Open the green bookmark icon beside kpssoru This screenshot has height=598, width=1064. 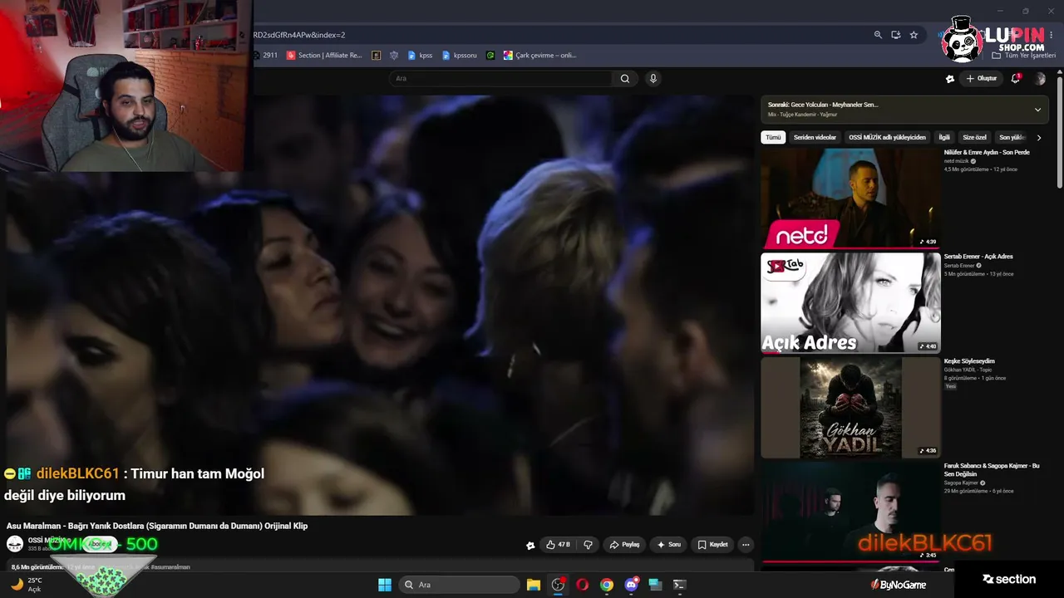pos(490,56)
